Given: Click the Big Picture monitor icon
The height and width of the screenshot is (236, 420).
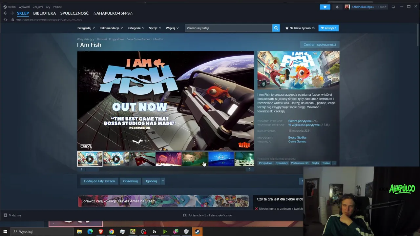Looking at the screenshot, I should (x=393, y=7).
